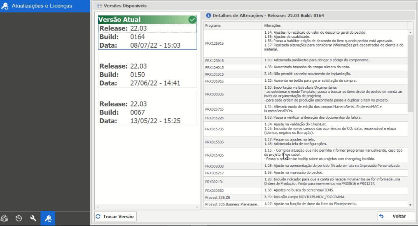This screenshot has height=226, width=418.
Task: Select the Build 0150 version card
Action: click(x=147, y=70)
